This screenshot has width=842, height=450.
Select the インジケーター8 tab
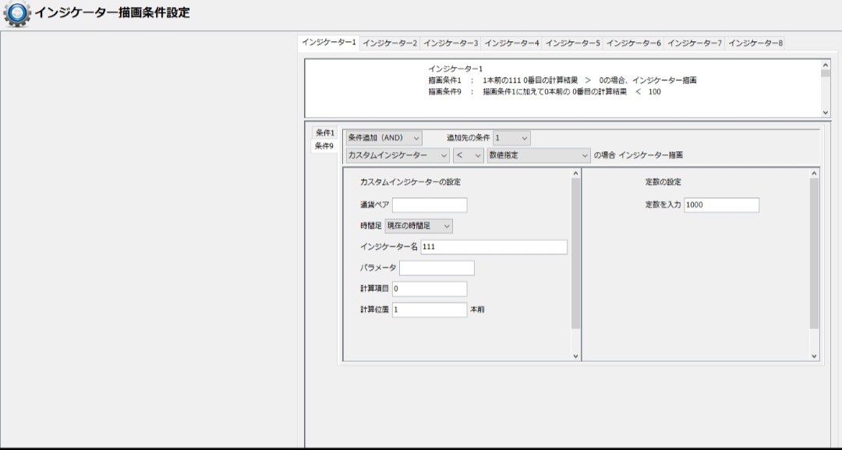click(x=755, y=44)
